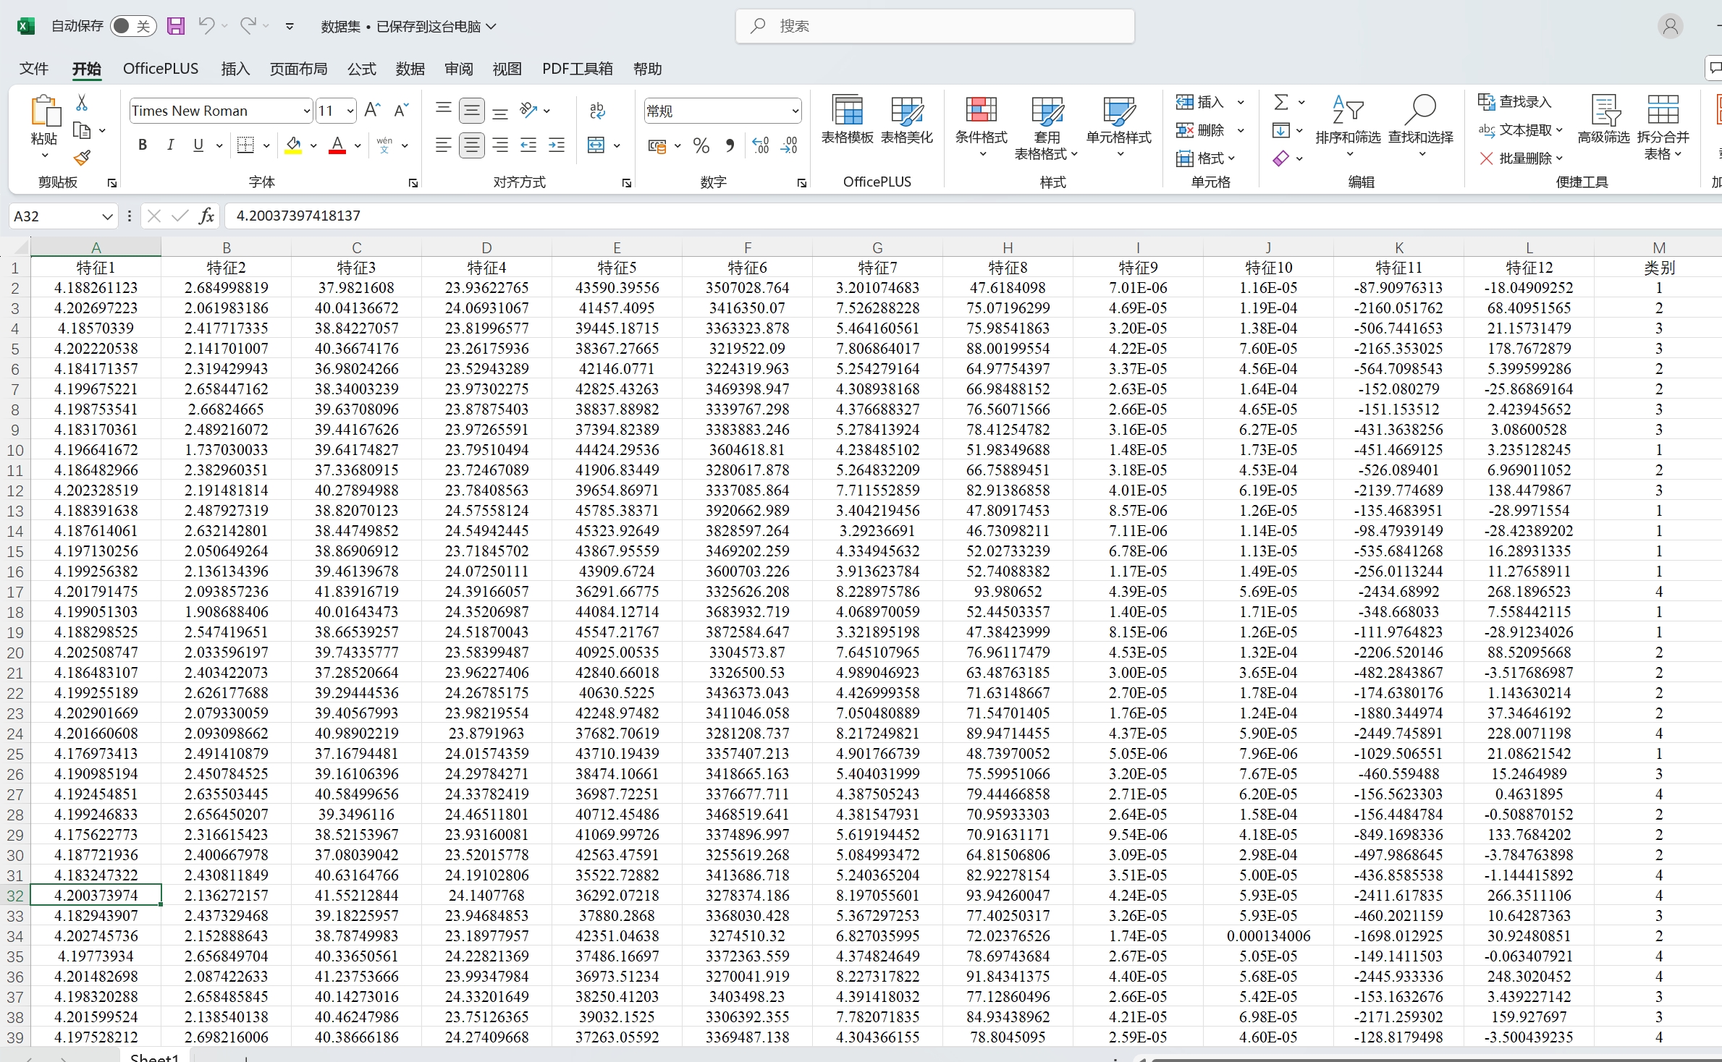Click the user account avatar icon

click(x=1671, y=27)
